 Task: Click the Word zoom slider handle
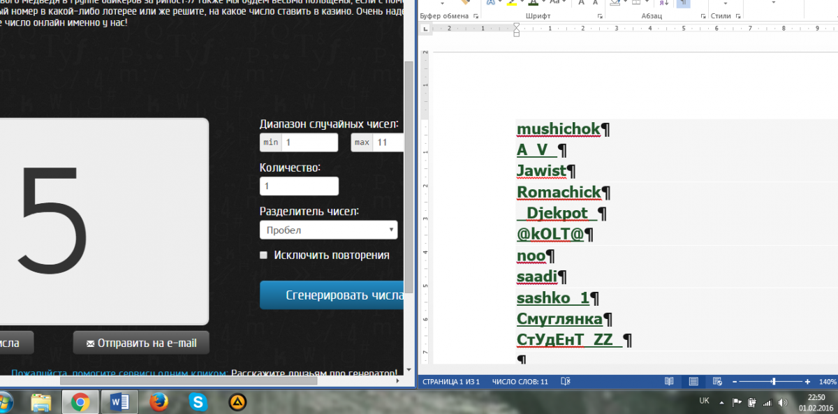point(773,382)
